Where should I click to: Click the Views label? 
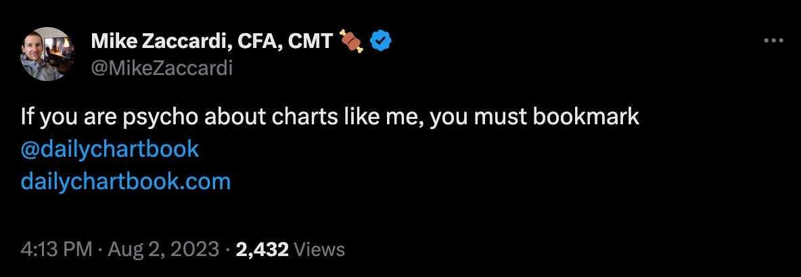(320, 249)
